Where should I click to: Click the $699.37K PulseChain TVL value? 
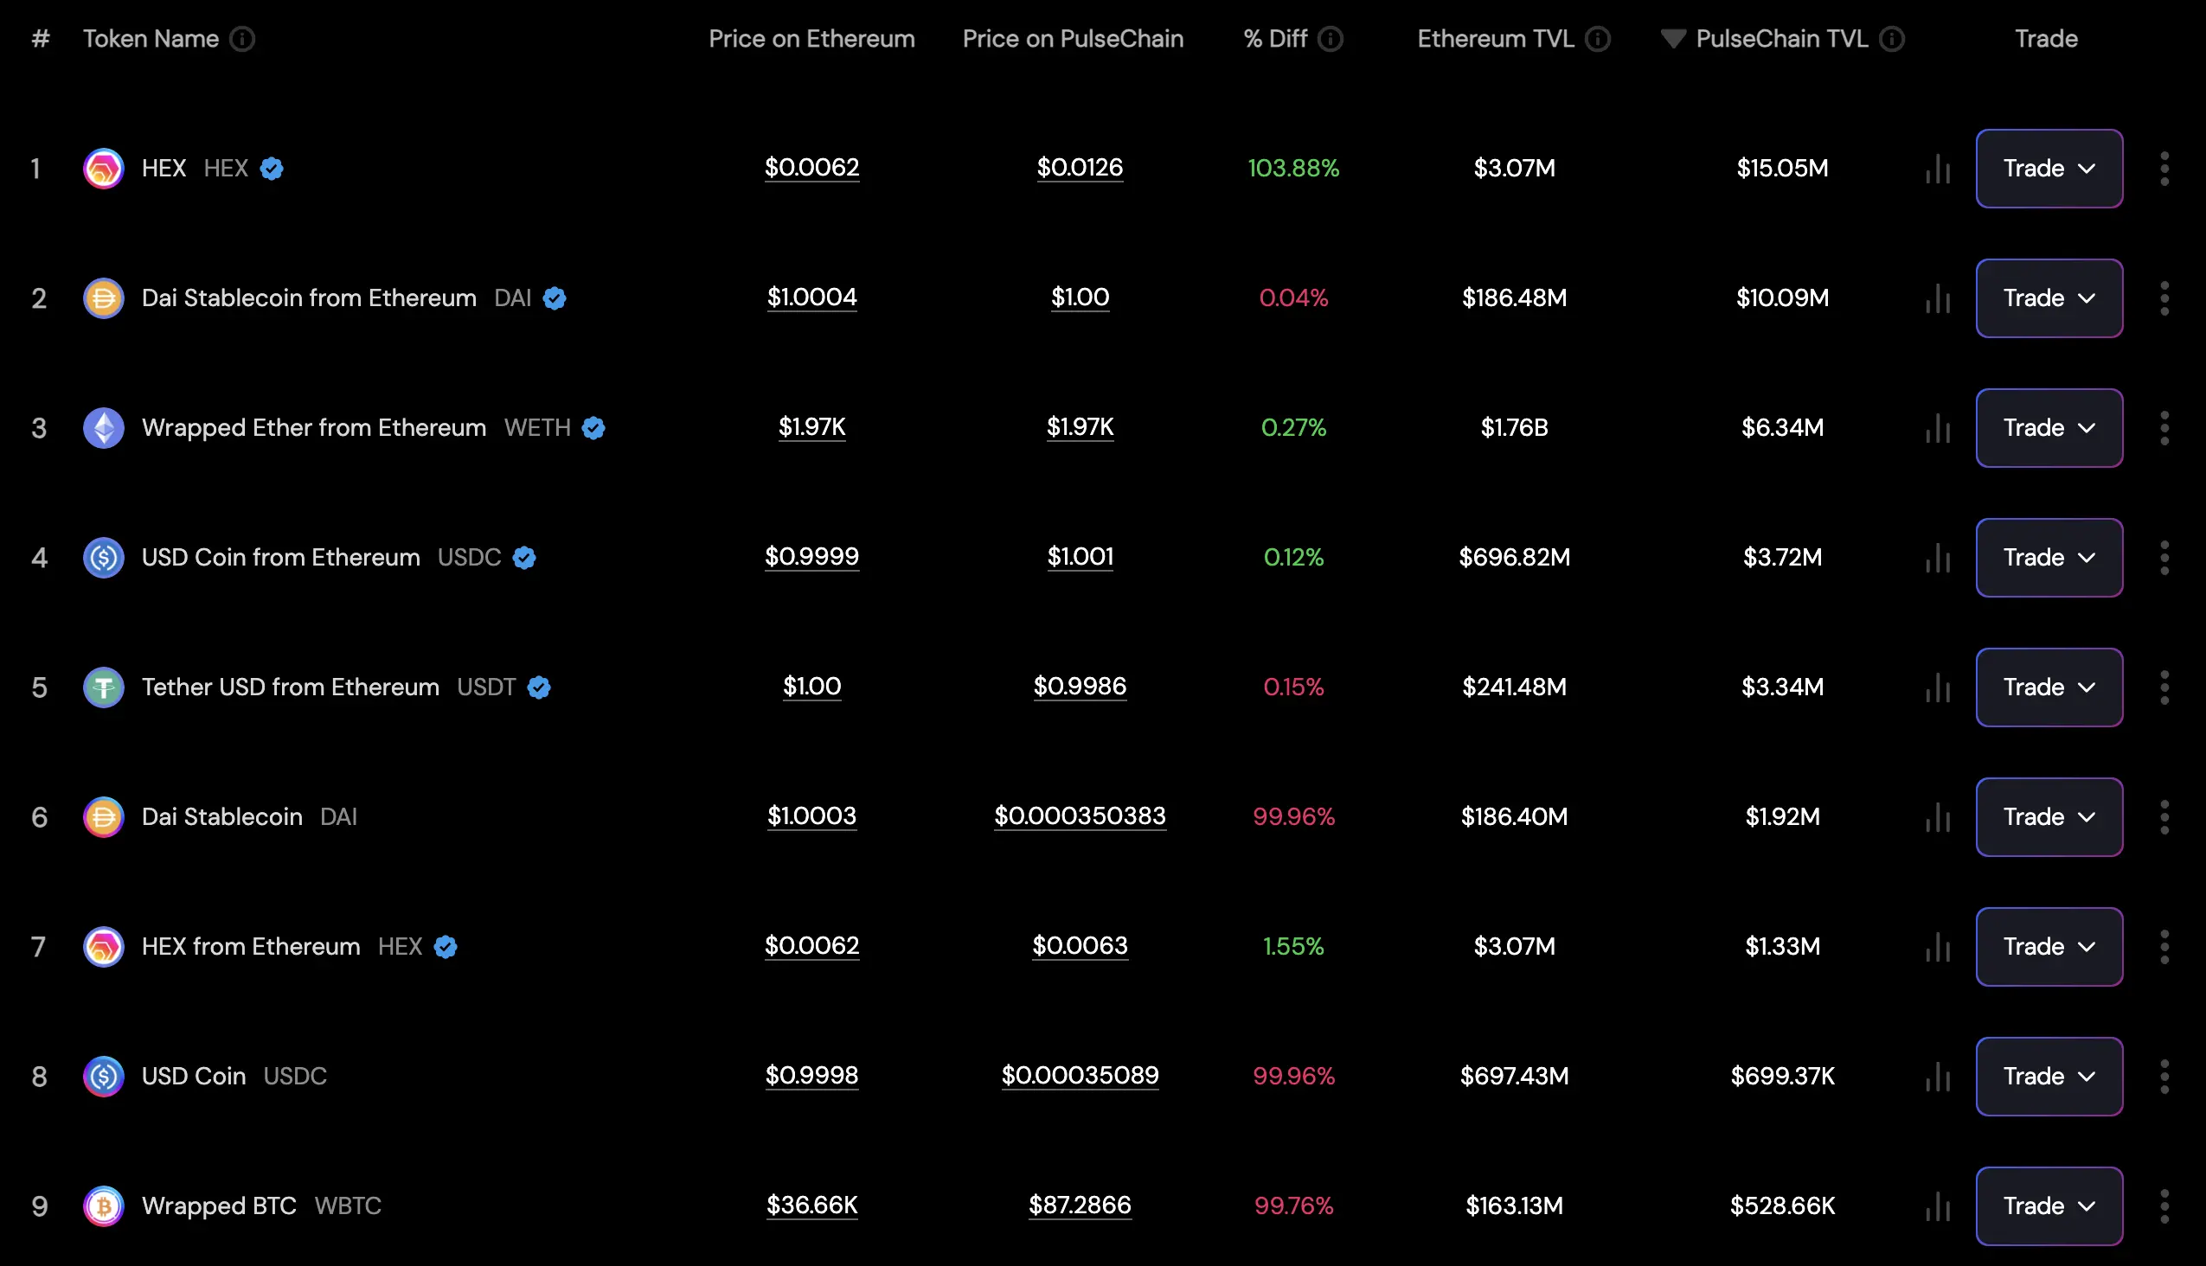click(1782, 1077)
